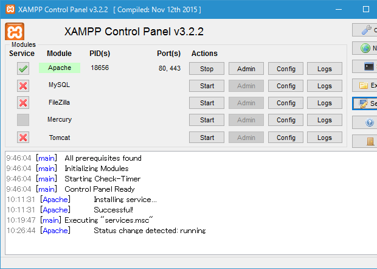Image resolution: width=377 pixels, height=269 pixels.
Task: Open Services via the pencil icon button
Action: click(x=365, y=103)
